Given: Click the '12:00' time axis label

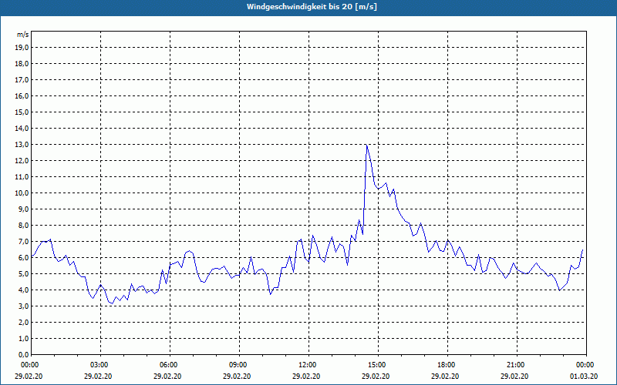Looking at the screenshot, I should [308, 365].
